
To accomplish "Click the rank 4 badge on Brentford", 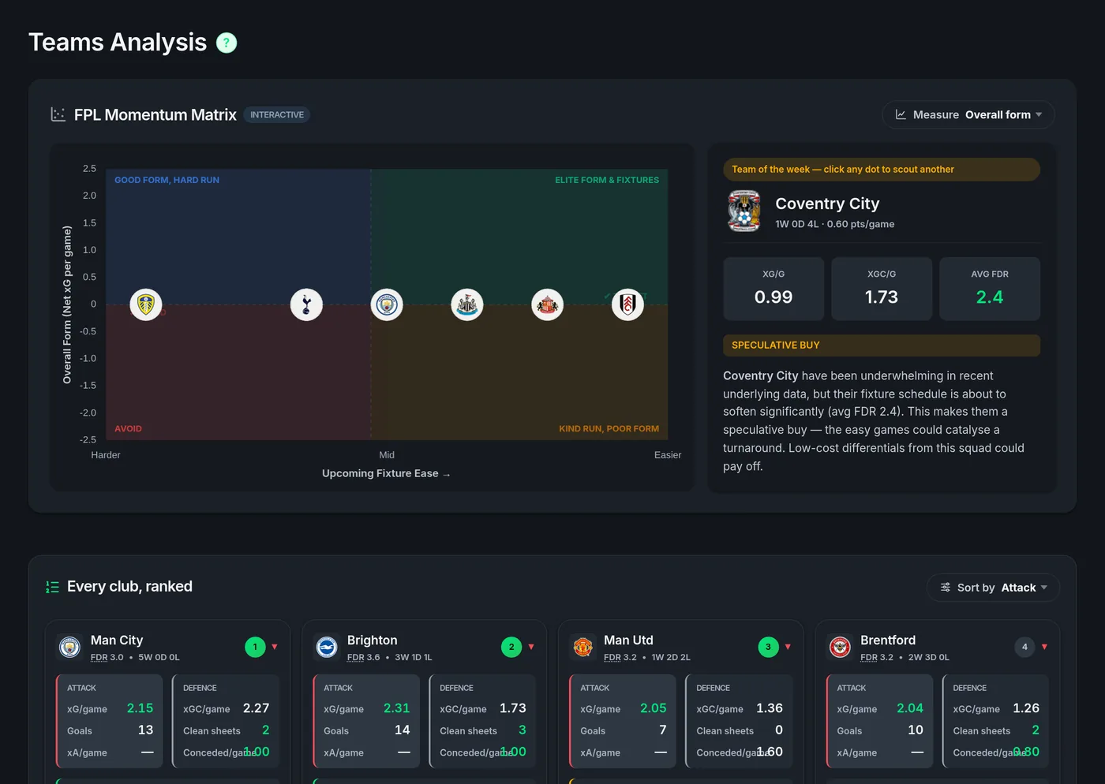I will coord(1024,647).
